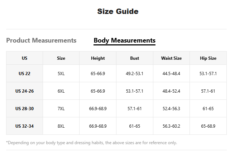Click the Bust column header
Viewport: 235px width, 152px height.
(134, 58)
